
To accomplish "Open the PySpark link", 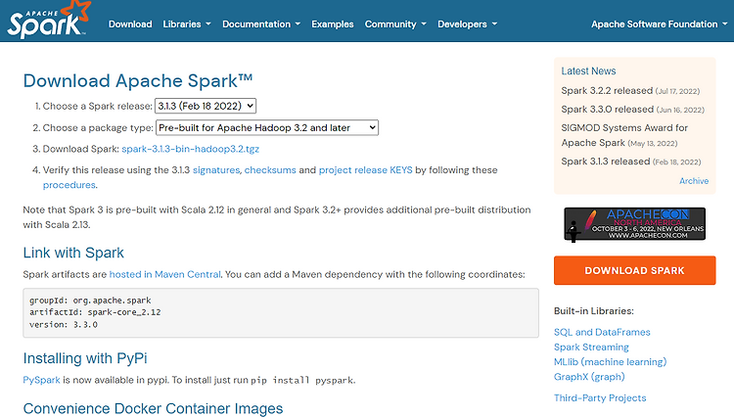I will click(42, 380).
